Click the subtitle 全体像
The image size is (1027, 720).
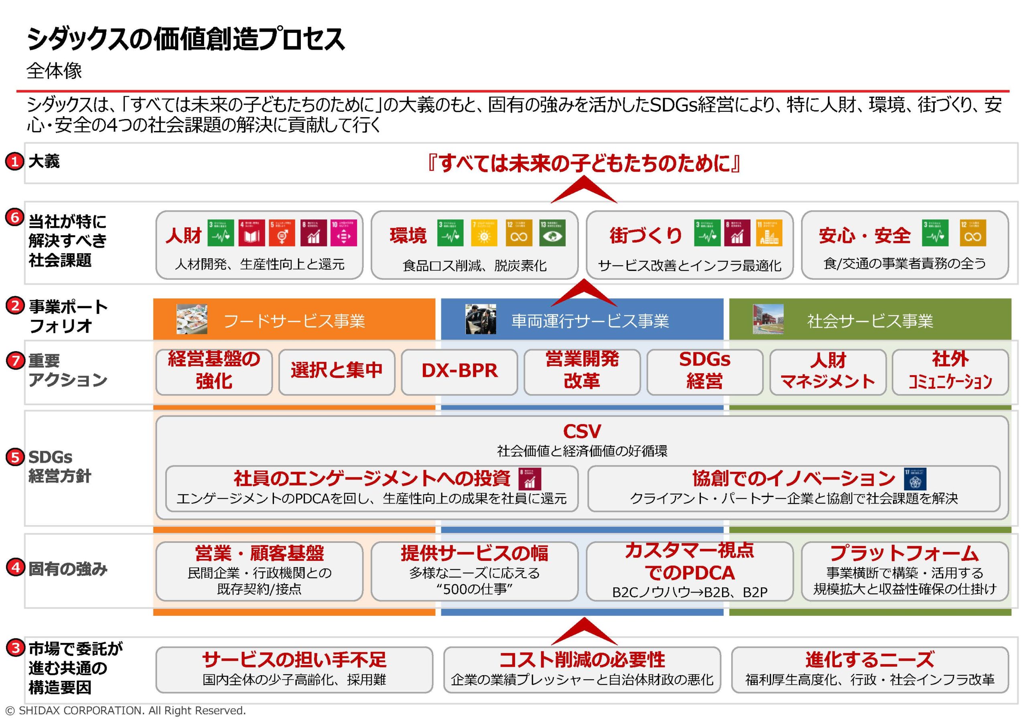click(54, 71)
